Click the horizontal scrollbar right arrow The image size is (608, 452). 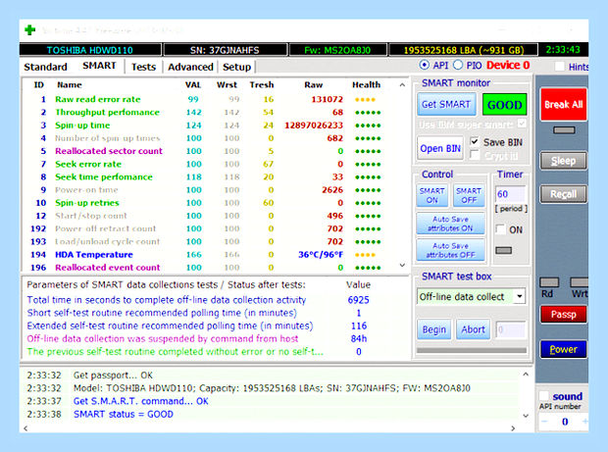(x=513, y=428)
